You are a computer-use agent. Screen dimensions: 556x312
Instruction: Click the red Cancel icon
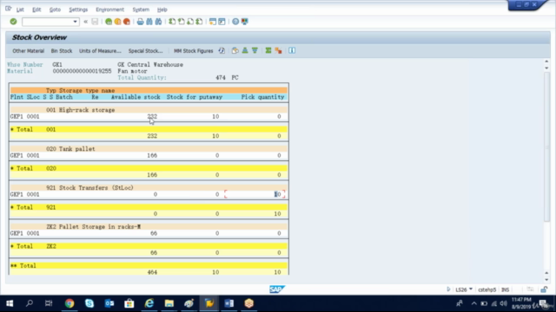click(127, 22)
